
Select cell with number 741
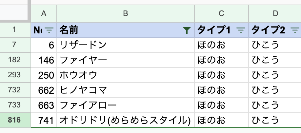[x=44, y=120]
